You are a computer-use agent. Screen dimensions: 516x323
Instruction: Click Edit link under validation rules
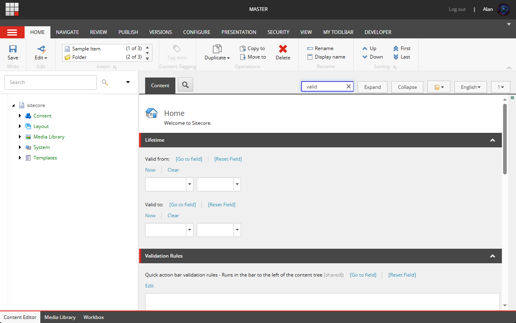tap(150, 285)
